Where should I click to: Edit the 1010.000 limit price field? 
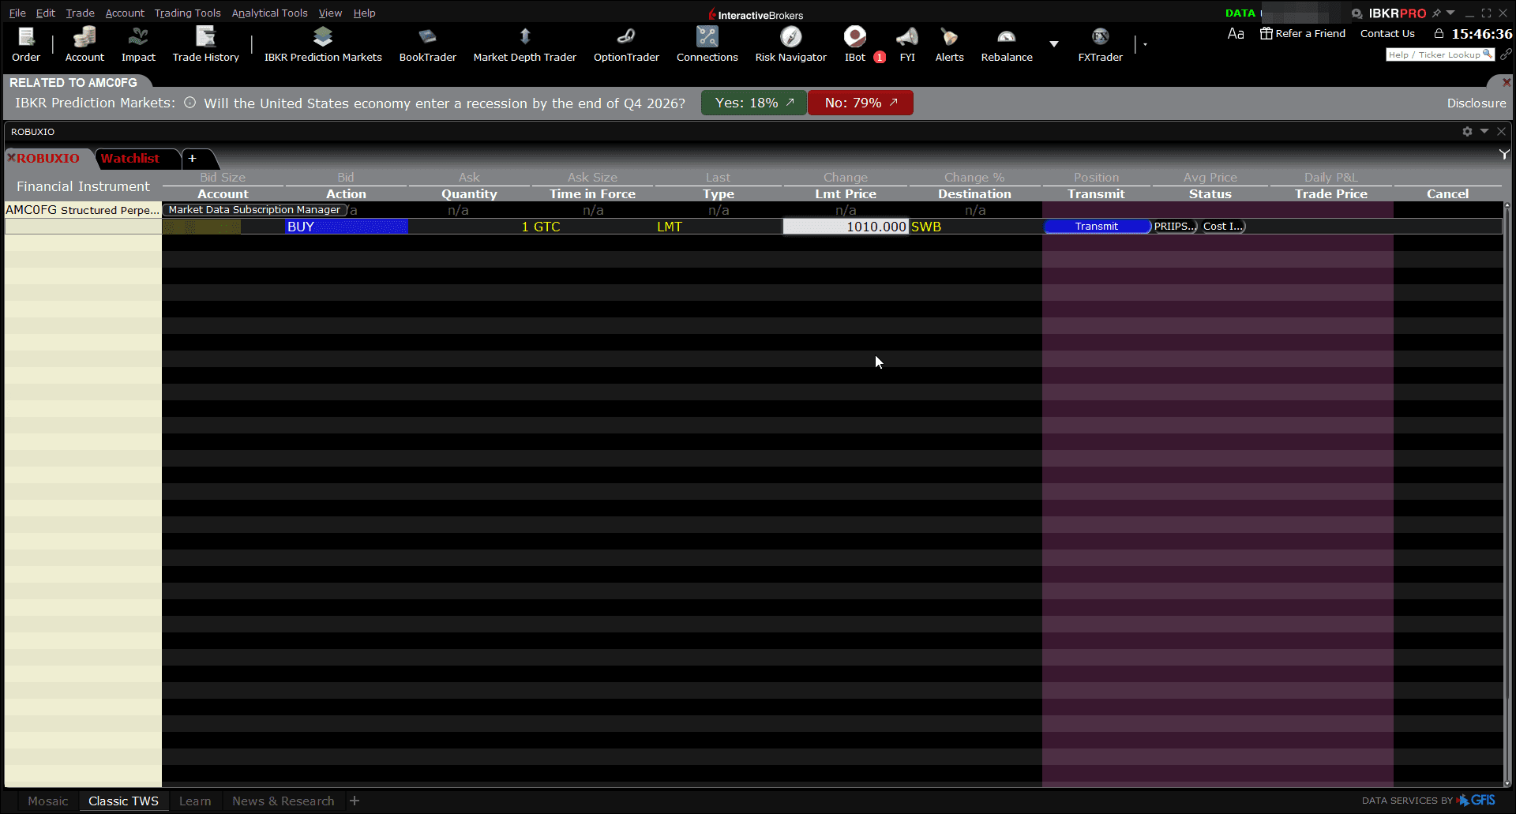[x=846, y=227]
